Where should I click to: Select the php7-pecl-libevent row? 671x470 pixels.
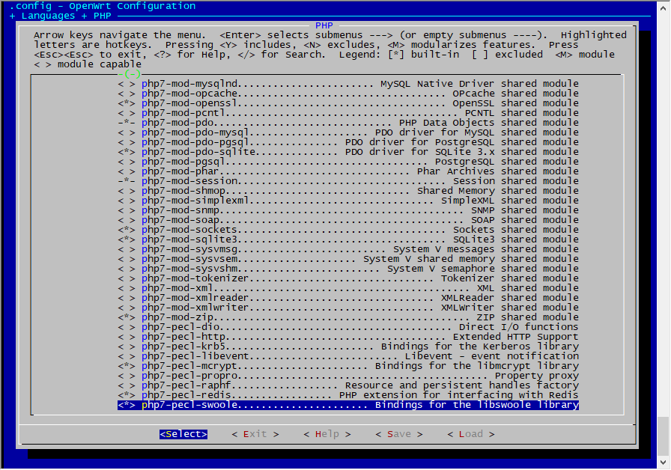click(x=348, y=356)
